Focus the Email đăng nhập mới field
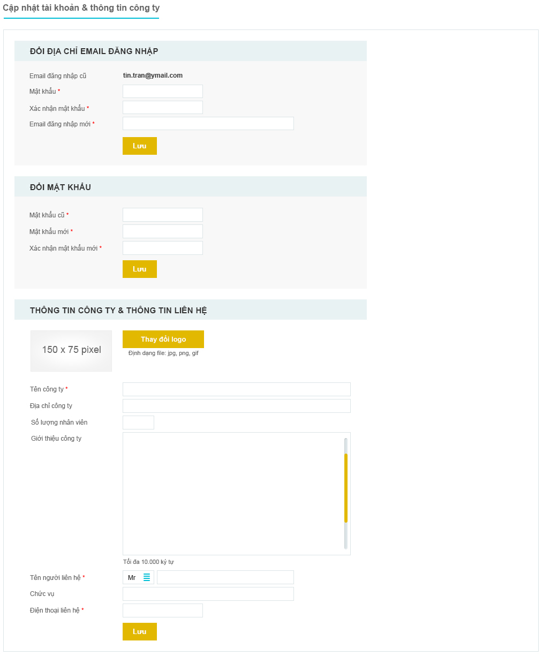Image resolution: width=543 pixels, height=656 pixels. coord(208,124)
